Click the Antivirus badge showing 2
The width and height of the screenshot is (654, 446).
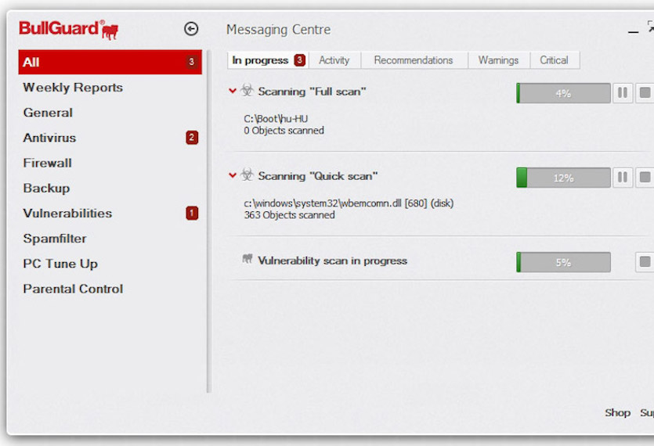(x=192, y=138)
